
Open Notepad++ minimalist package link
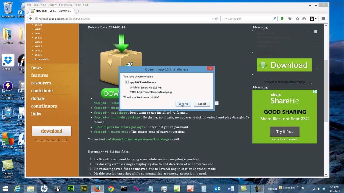(117, 117)
